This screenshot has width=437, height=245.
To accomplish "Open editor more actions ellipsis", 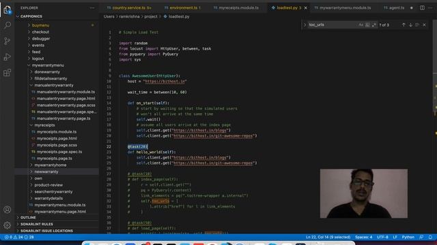I will pyautogui.click(x=430, y=7).
